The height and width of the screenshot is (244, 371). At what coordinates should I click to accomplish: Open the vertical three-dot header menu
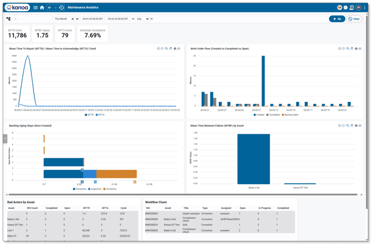(365, 7)
